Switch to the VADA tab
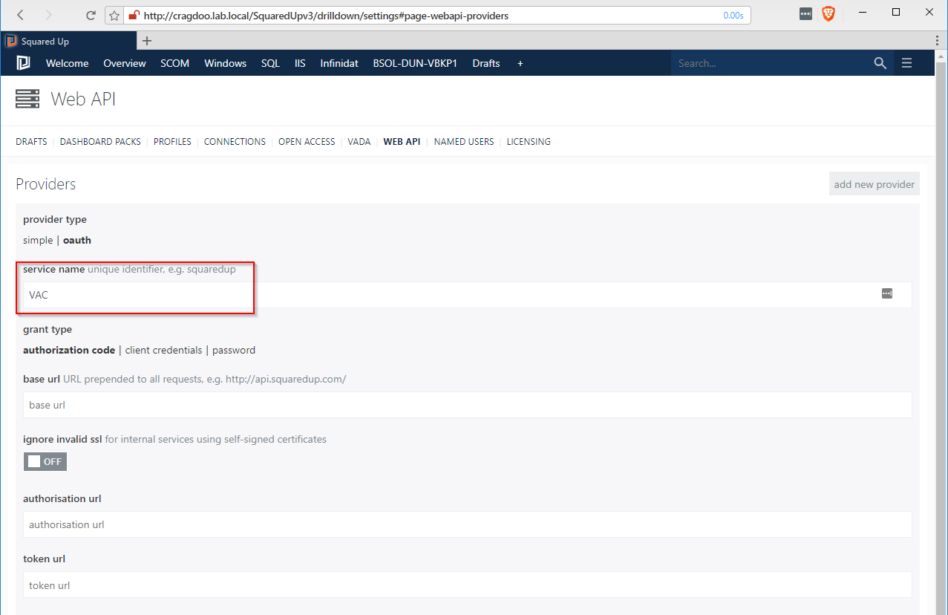Screen dimensions: 948x615 [x=359, y=141]
